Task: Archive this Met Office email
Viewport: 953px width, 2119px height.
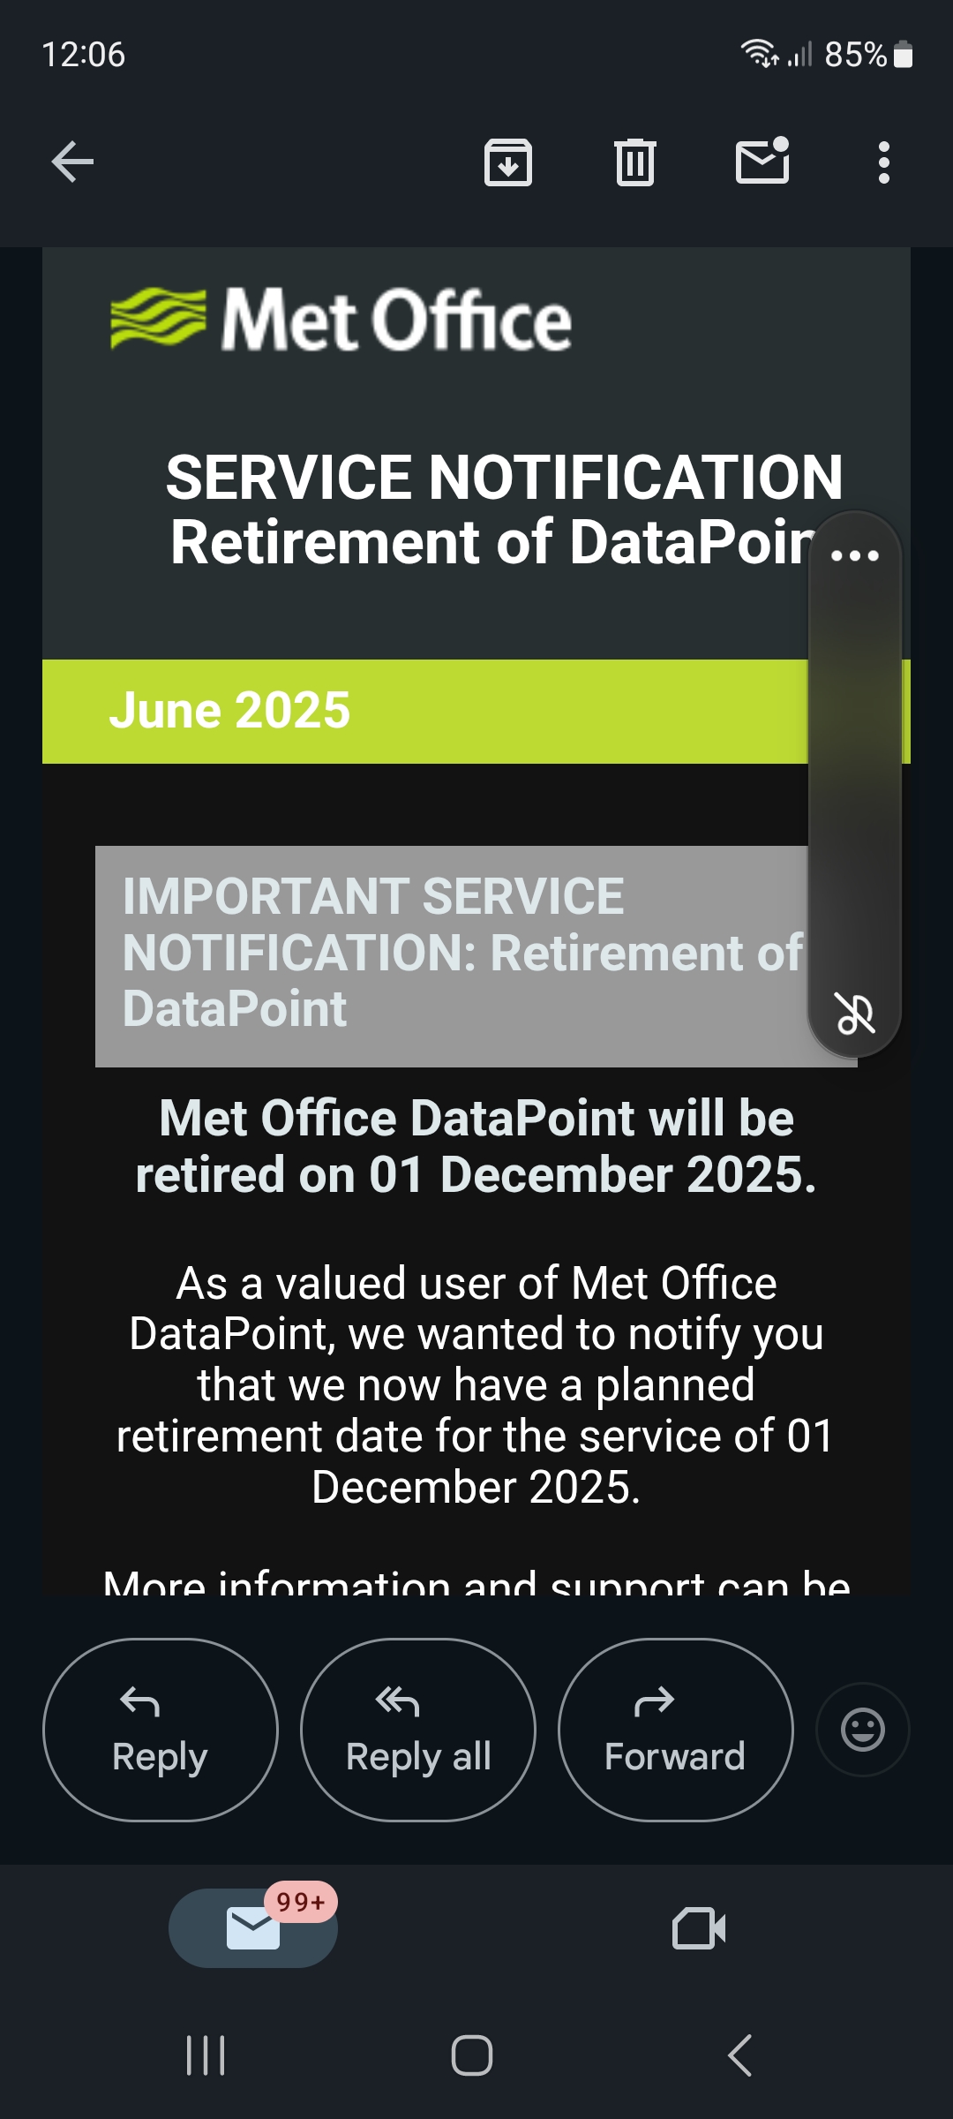Action: (x=508, y=162)
